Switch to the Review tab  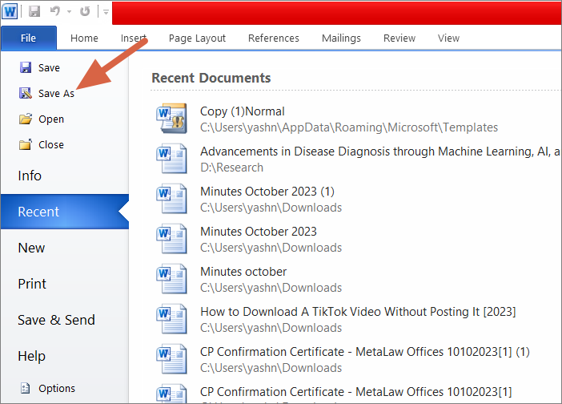[x=399, y=38]
